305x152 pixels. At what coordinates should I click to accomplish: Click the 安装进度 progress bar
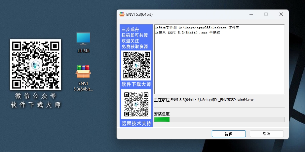219,119
